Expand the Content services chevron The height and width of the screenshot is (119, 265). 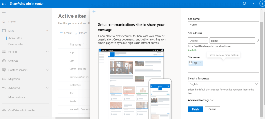[47, 70]
